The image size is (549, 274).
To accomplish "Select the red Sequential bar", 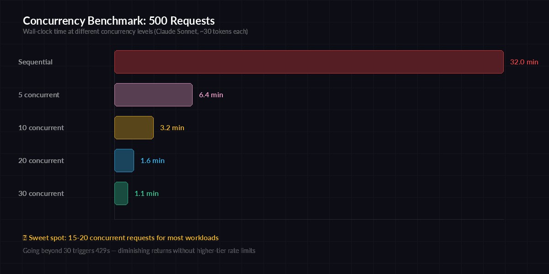I will click(x=309, y=62).
